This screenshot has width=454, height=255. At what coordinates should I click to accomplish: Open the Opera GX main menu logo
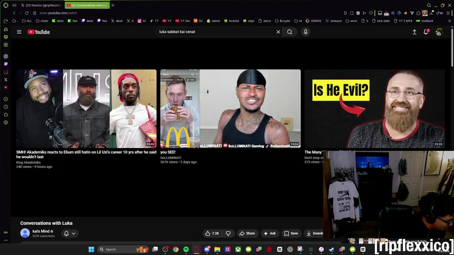6,5
